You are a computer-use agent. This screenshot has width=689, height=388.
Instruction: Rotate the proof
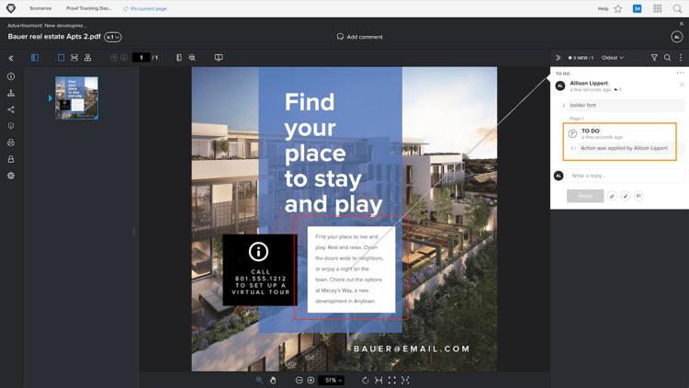365,380
